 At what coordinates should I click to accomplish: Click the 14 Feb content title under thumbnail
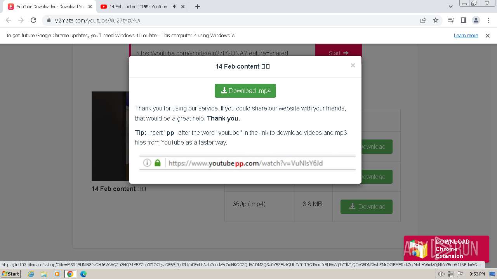click(x=119, y=189)
